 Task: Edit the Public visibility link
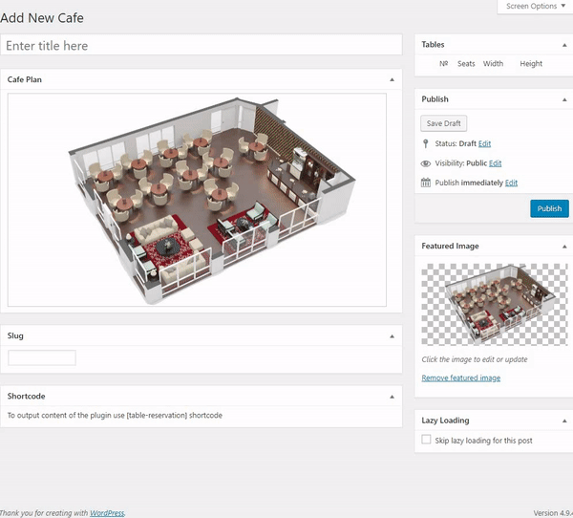[495, 163]
